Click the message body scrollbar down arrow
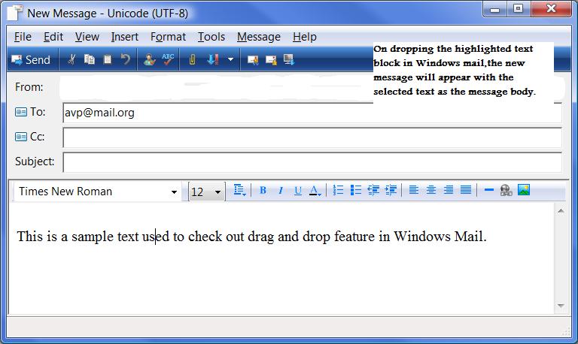This screenshot has width=578, height=344. (561, 306)
